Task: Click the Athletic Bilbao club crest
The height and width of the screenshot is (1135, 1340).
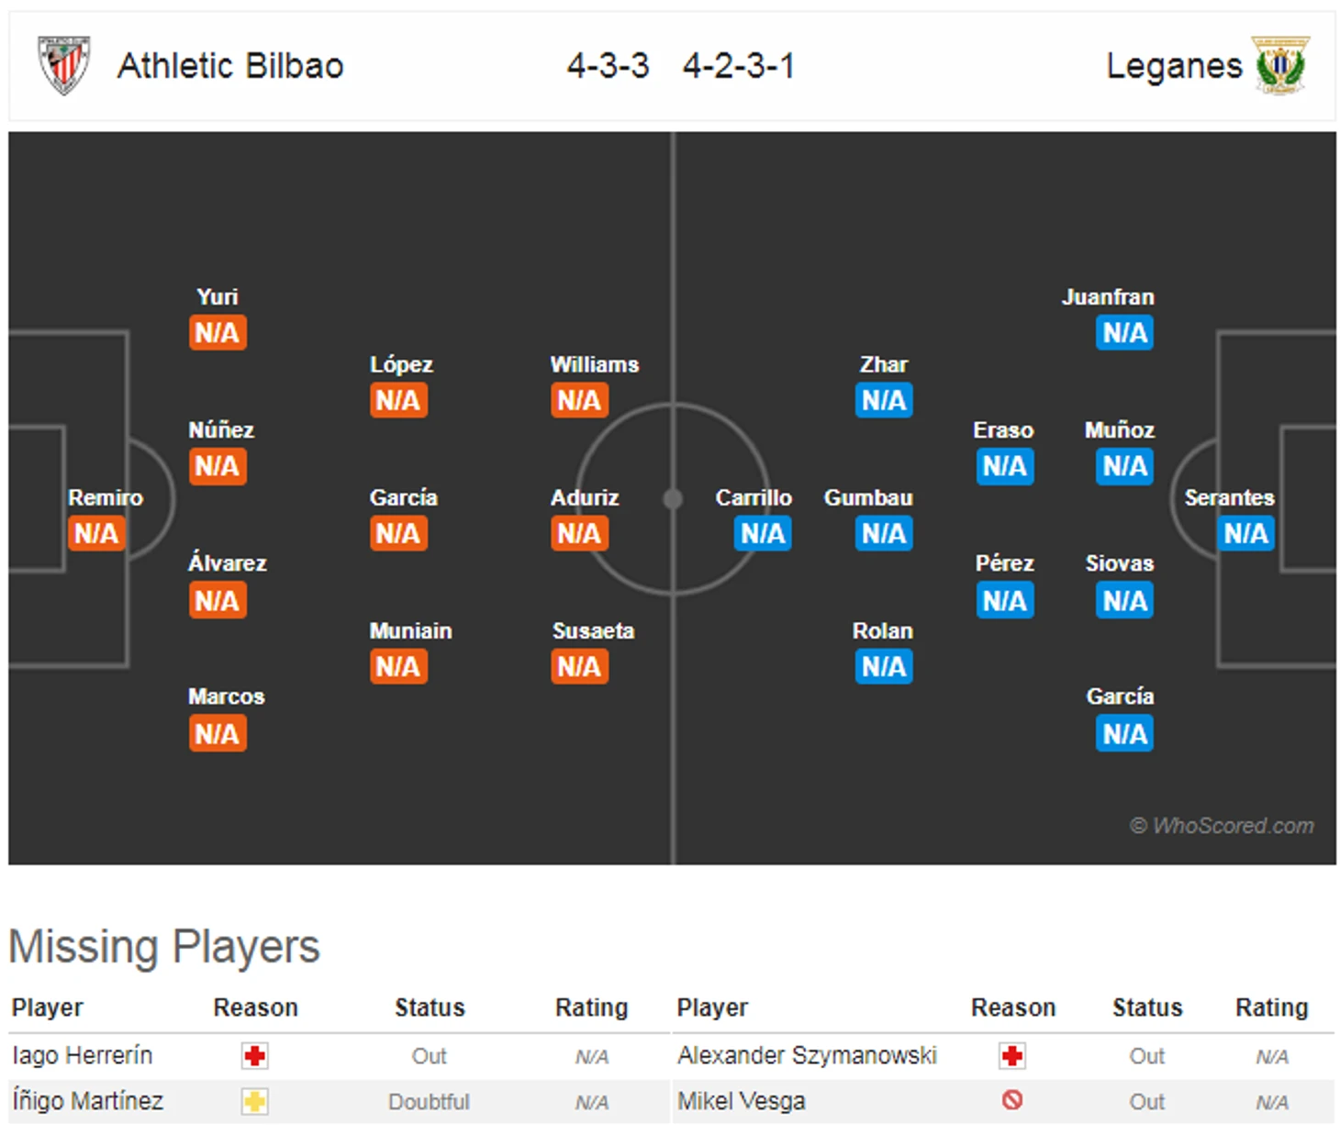Action: 63,65
